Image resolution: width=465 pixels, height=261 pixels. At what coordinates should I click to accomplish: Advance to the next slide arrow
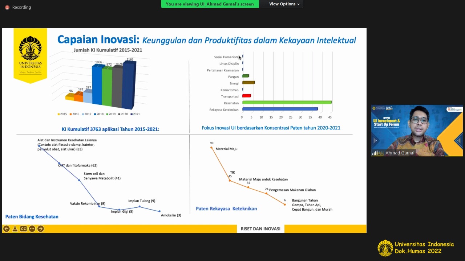[40, 229]
